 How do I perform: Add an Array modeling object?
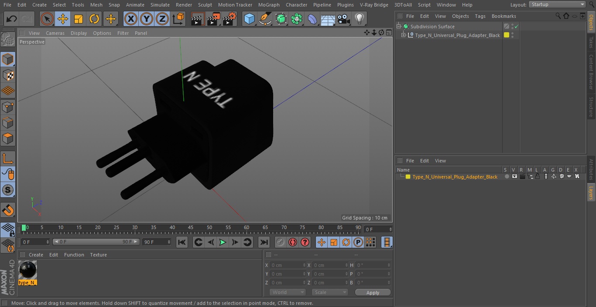coord(297,19)
